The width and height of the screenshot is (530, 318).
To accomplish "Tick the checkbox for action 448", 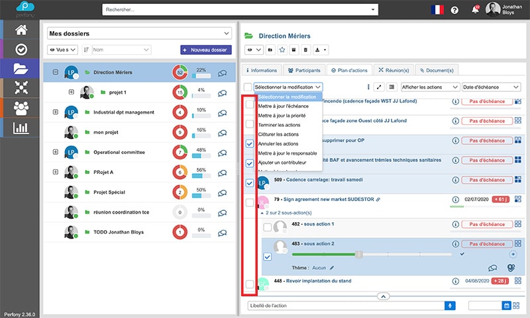I will tap(249, 284).
